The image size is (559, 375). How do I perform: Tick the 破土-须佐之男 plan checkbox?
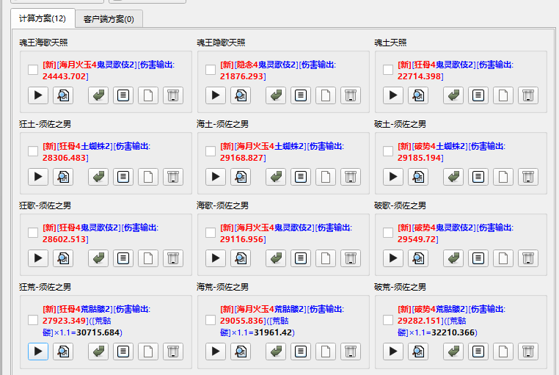(388, 151)
